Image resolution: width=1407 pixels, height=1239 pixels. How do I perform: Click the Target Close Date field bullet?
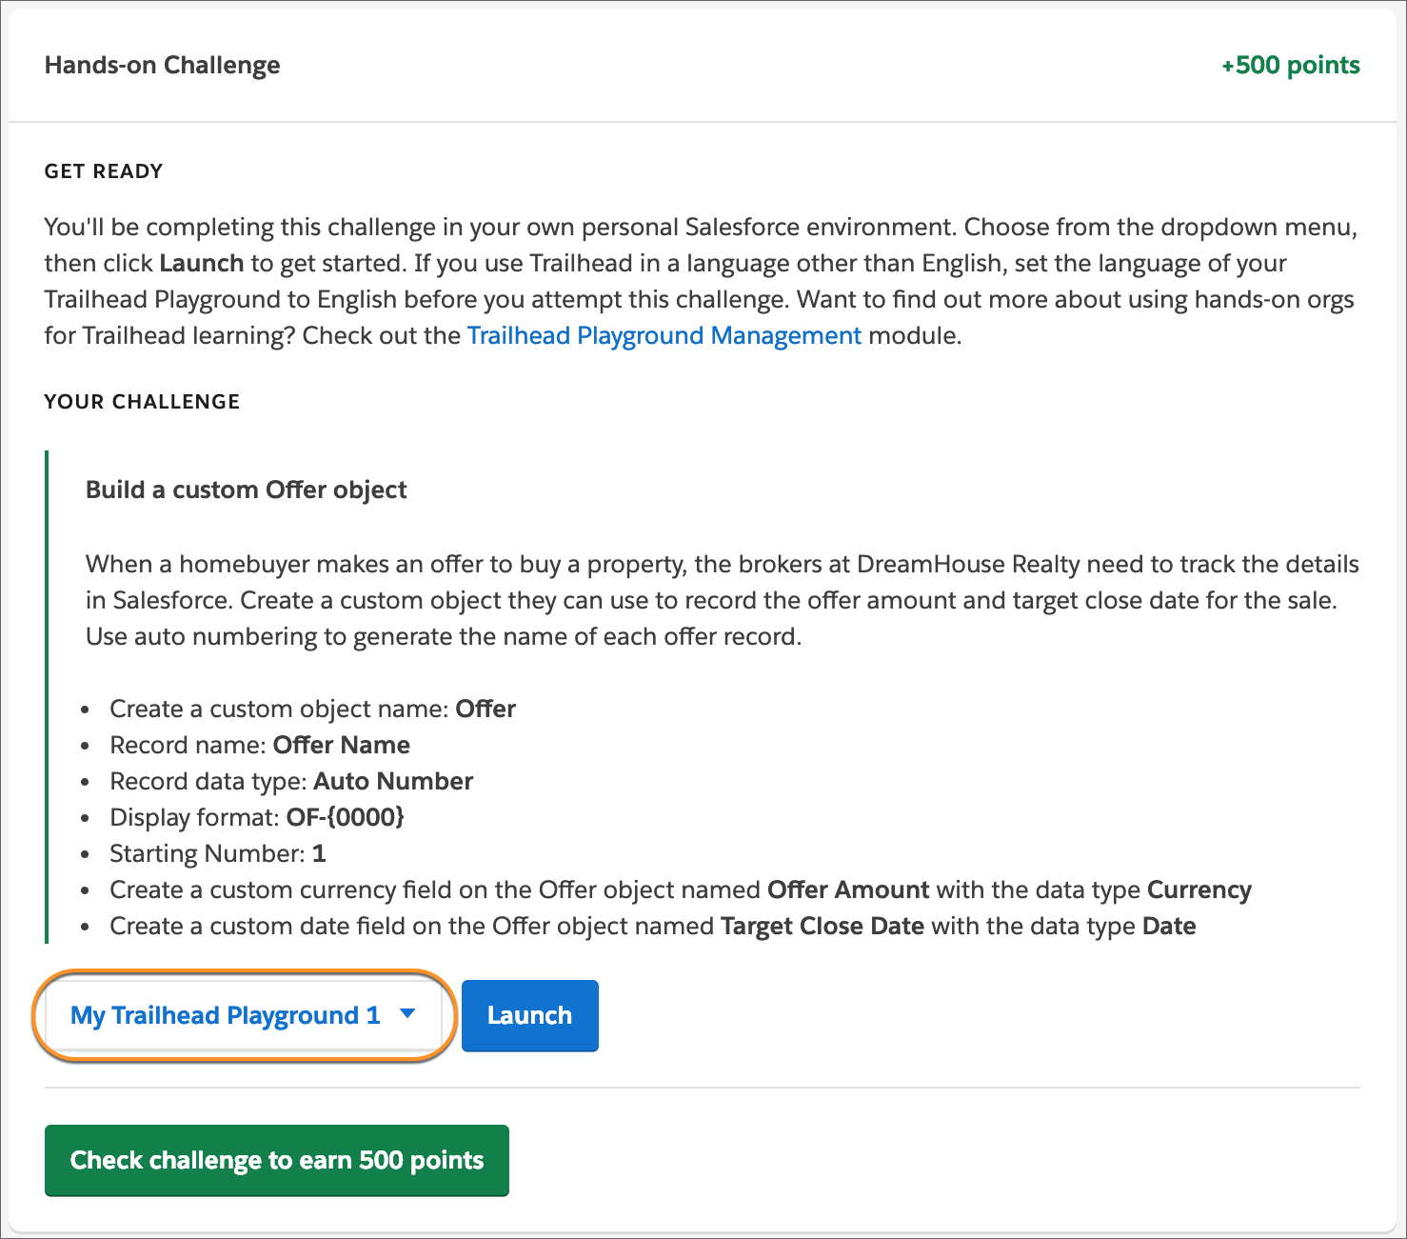tap(653, 926)
